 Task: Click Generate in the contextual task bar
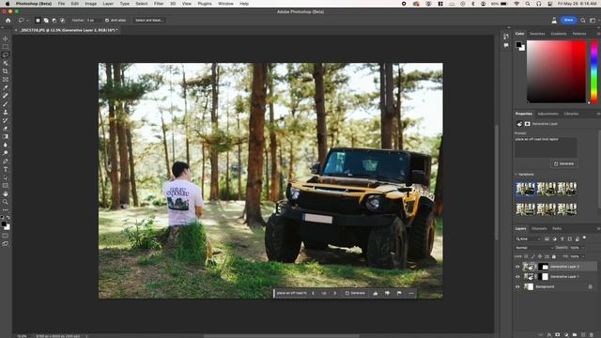pos(355,293)
